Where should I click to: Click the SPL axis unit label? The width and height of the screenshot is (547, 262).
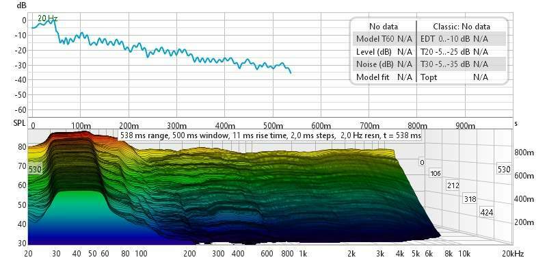(x=19, y=124)
